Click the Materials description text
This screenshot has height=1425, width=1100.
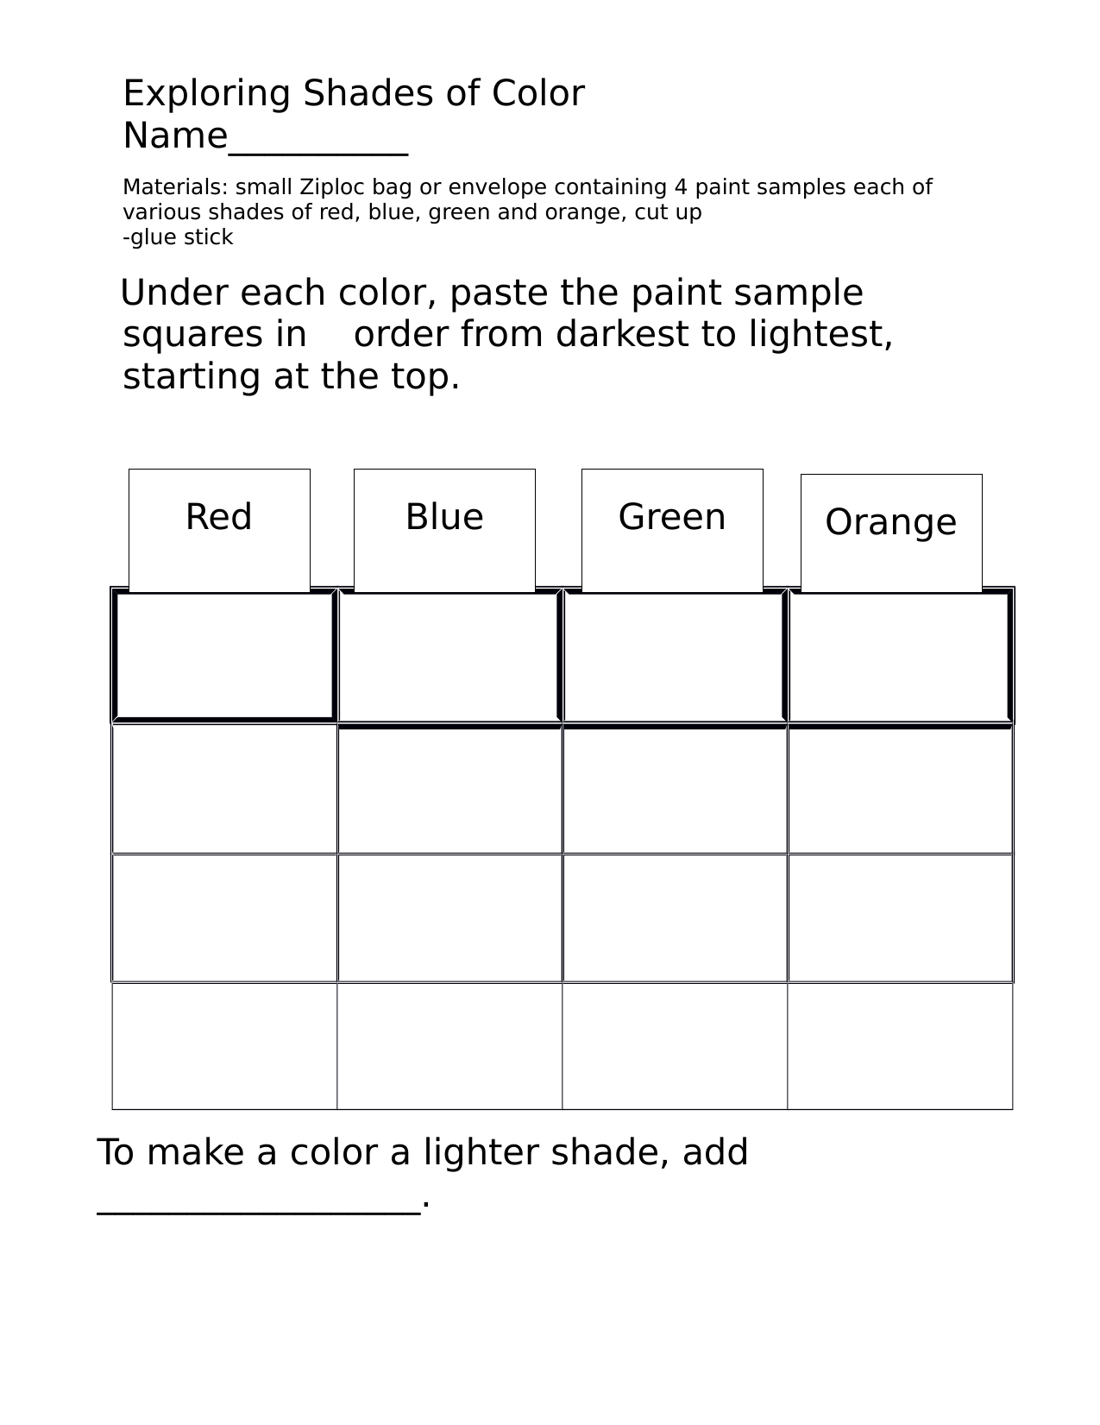point(527,199)
